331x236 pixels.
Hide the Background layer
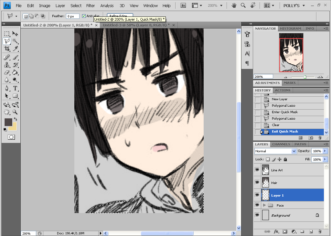257,215
